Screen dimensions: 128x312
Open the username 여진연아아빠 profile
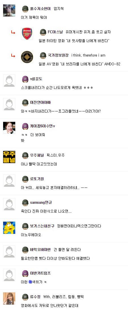click(x=40, y=103)
